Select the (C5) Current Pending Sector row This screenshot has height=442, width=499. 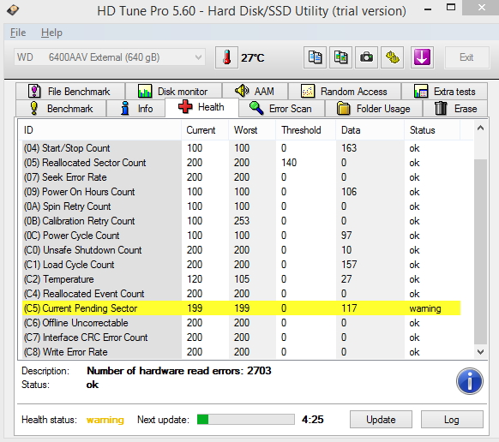click(241, 308)
